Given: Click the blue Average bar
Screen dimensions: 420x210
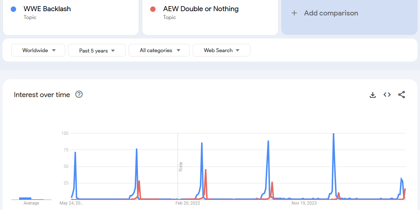Looking at the screenshot, I should pos(25,198).
